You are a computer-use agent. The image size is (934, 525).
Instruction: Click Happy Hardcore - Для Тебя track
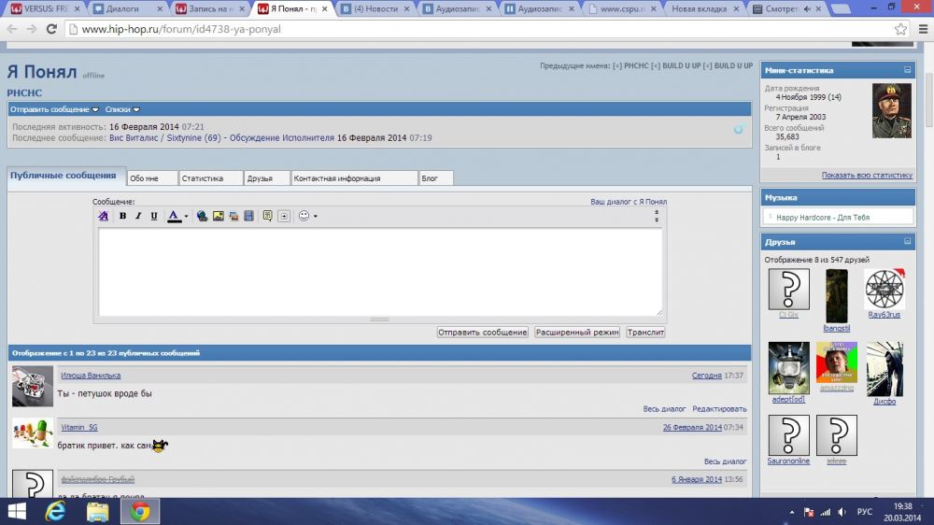point(823,218)
